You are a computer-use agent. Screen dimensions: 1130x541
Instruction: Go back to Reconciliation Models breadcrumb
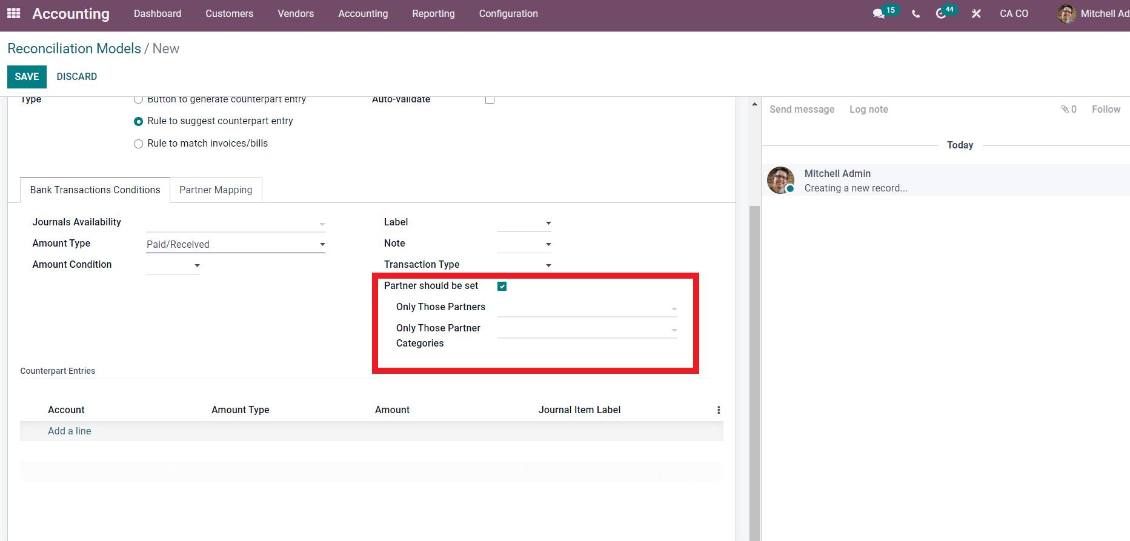(74, 48)
